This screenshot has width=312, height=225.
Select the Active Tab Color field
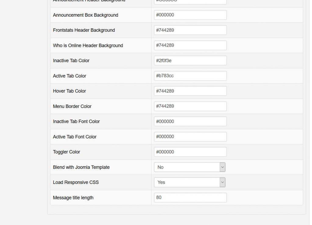point(190,76)
